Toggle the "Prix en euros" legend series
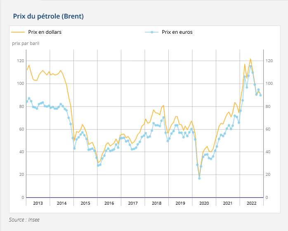Viewport: 288px width, 231px height. pyautogui.click(x=177, y=32)
